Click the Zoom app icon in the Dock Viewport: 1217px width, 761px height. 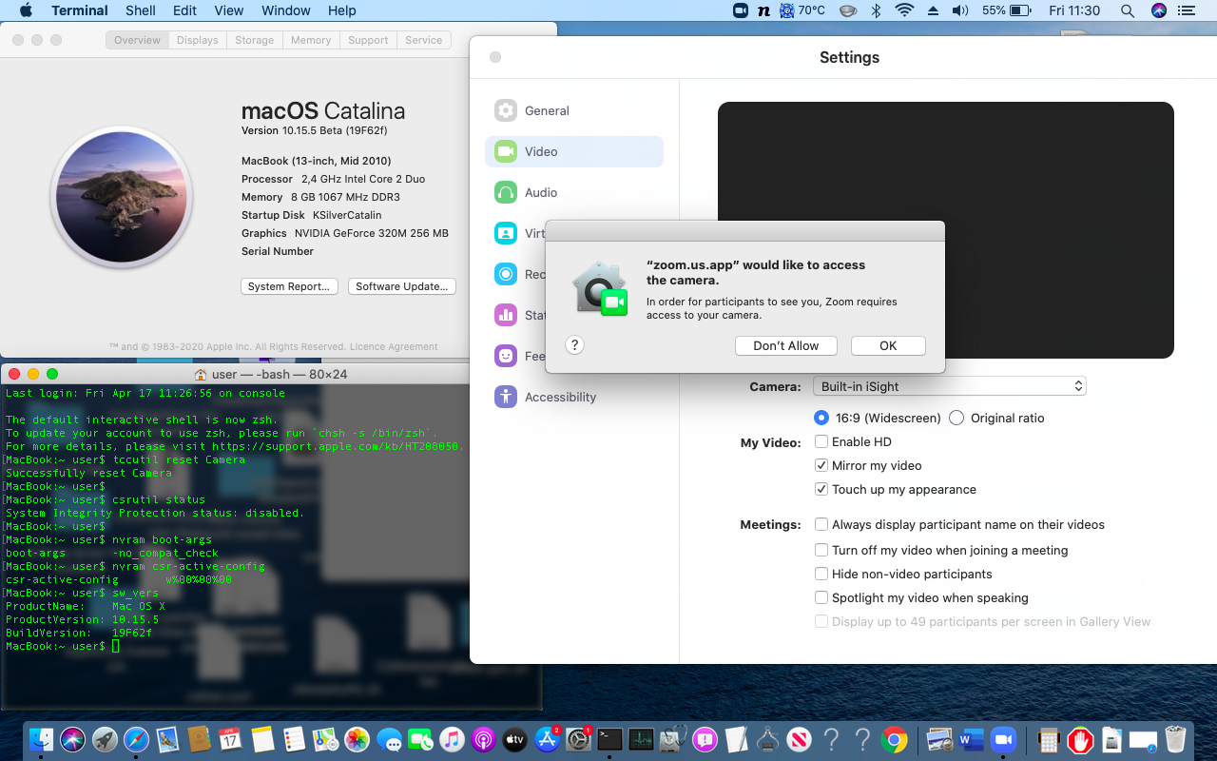(1002, 739)
